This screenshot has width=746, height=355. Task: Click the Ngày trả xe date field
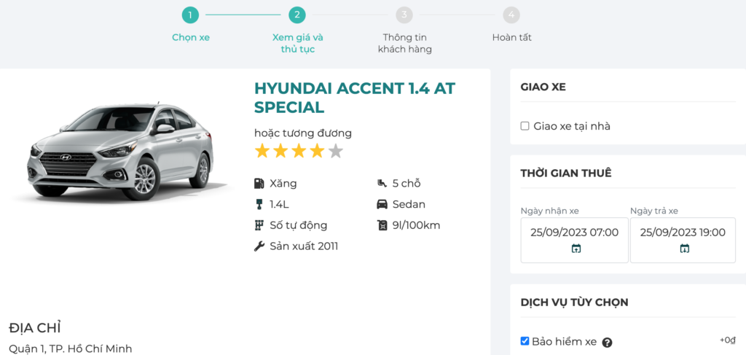683,233
